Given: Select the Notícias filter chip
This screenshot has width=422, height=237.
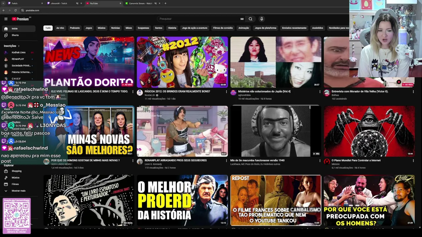Looking at the screenshot, I should [x=115, y=28].
